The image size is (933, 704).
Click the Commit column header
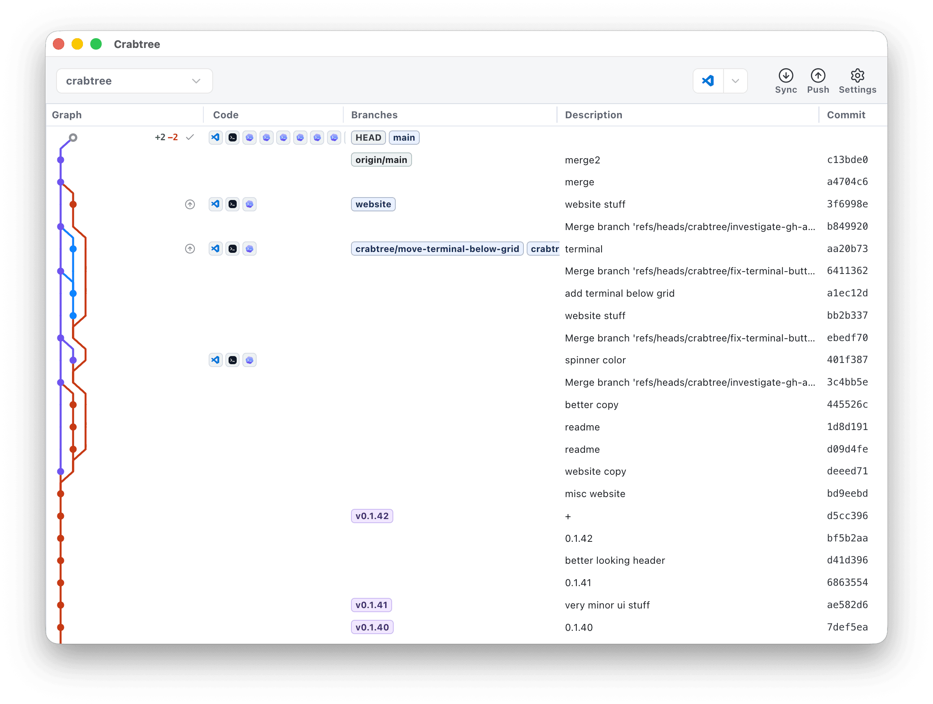coord(846,115)
